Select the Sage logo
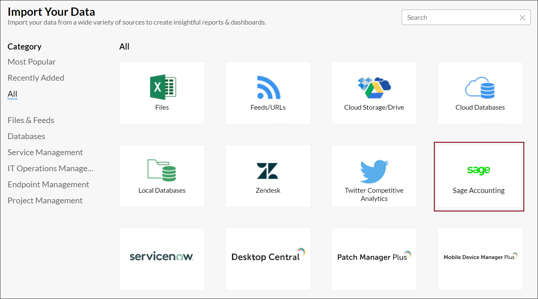Screen dimensions: 538x299 [479, 170]
